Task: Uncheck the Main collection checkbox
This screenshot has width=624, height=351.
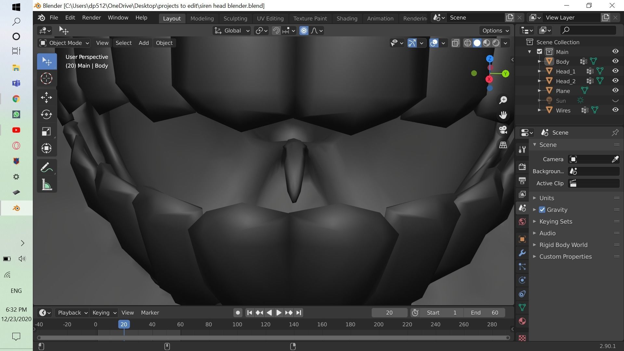Action: (539, 52)
